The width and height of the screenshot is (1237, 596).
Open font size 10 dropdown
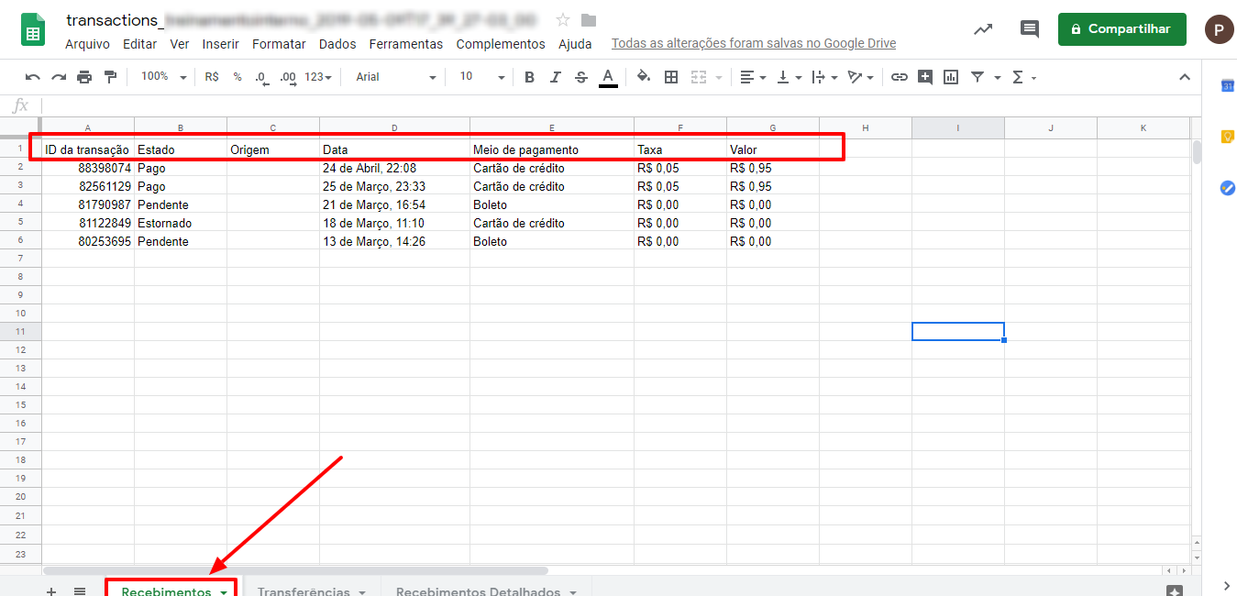[x=482, y=77]
